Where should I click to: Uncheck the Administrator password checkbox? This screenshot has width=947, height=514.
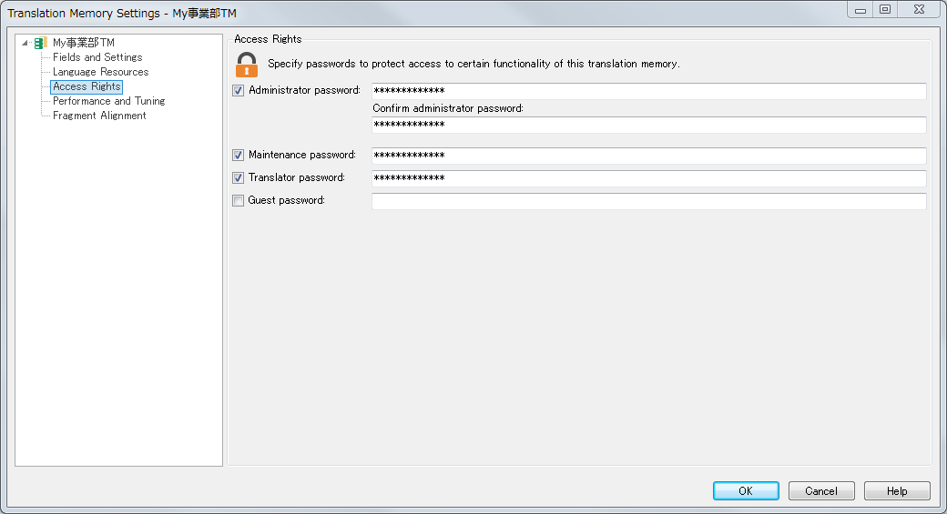239,90
